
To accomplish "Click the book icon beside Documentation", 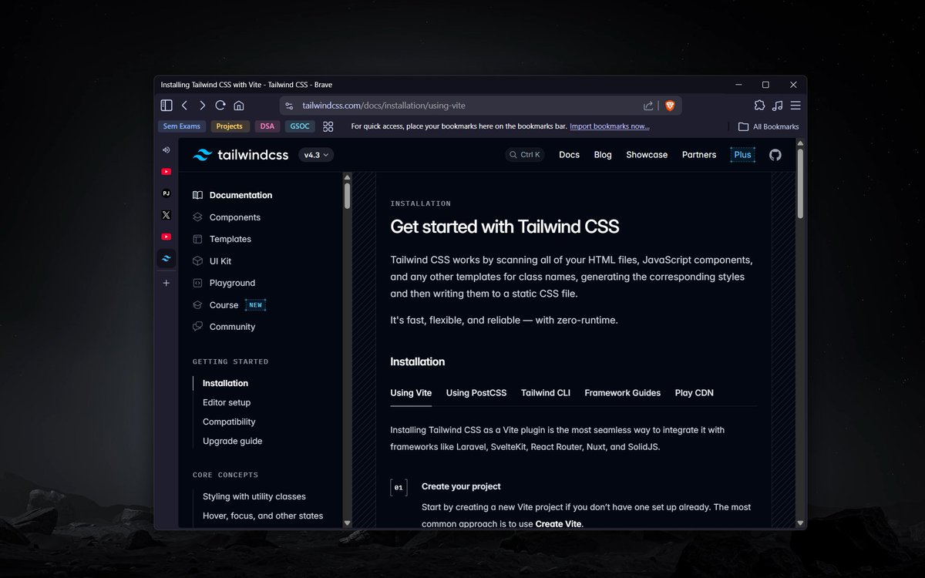I will tap(197, 195).
